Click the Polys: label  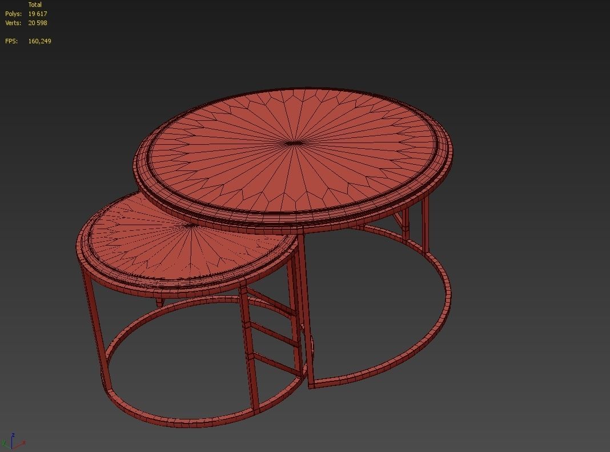(14, 14)
